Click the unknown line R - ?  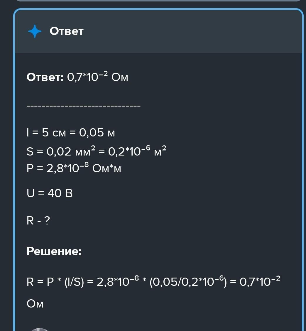click(x=38, y=220)
